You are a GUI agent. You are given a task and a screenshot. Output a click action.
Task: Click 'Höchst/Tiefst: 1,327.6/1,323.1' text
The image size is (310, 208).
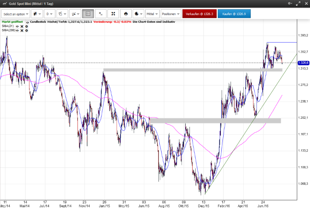point(70,22)
